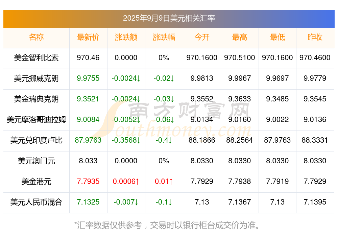Click change percent '-0.03↓'
338x236 pixels.
point(164,99)
